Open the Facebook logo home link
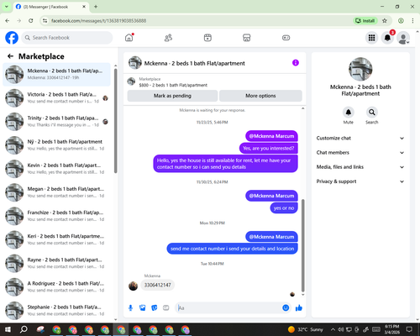The width and height of the screenshot is (420, 336). click(12, 38)
